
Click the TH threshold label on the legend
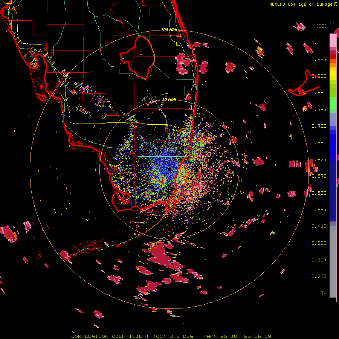324,293
